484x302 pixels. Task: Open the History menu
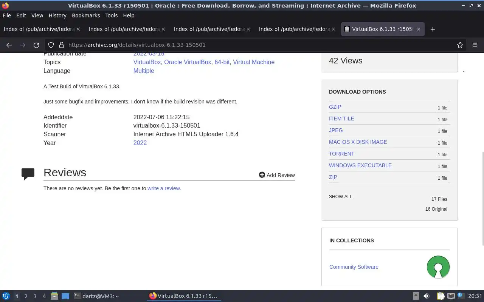point(57,15)
